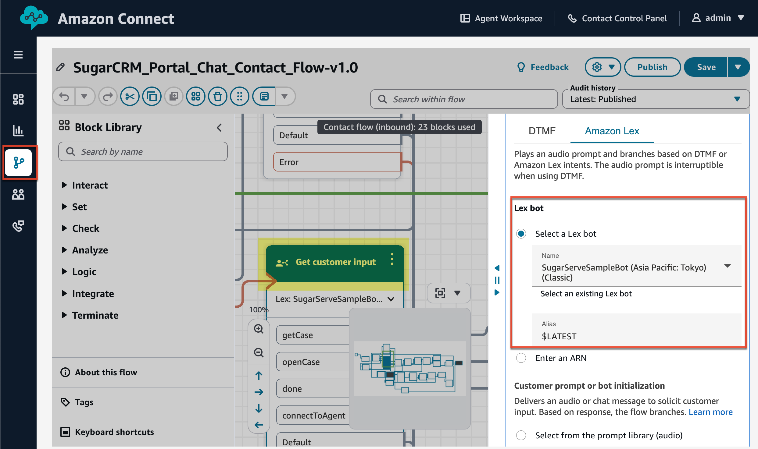
Task: Open the routing flows sidebar icon
Action: [19, 163]
